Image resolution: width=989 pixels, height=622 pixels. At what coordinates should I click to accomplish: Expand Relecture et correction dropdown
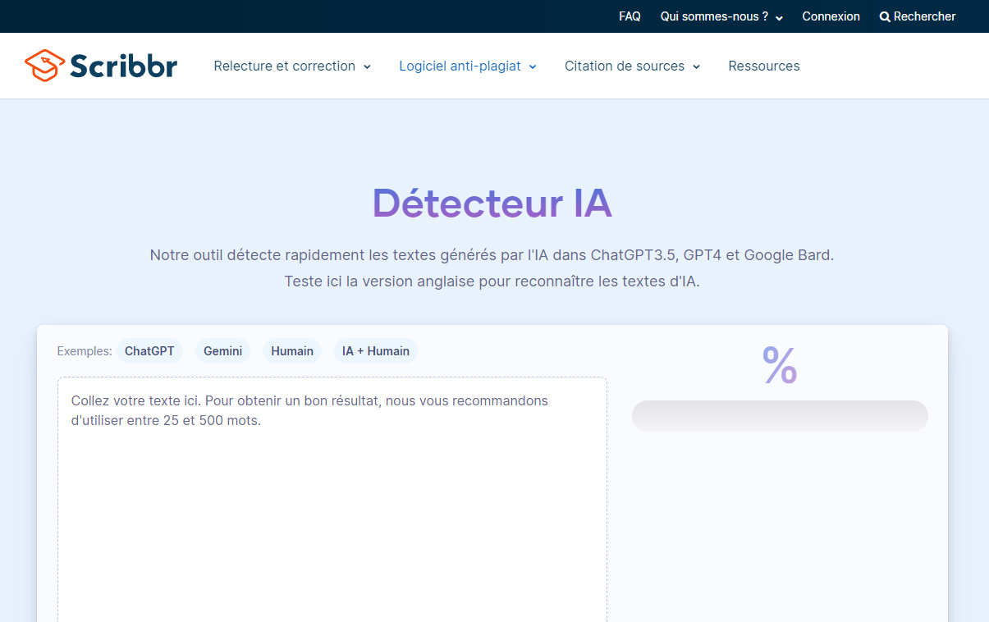tap(292, 66)
